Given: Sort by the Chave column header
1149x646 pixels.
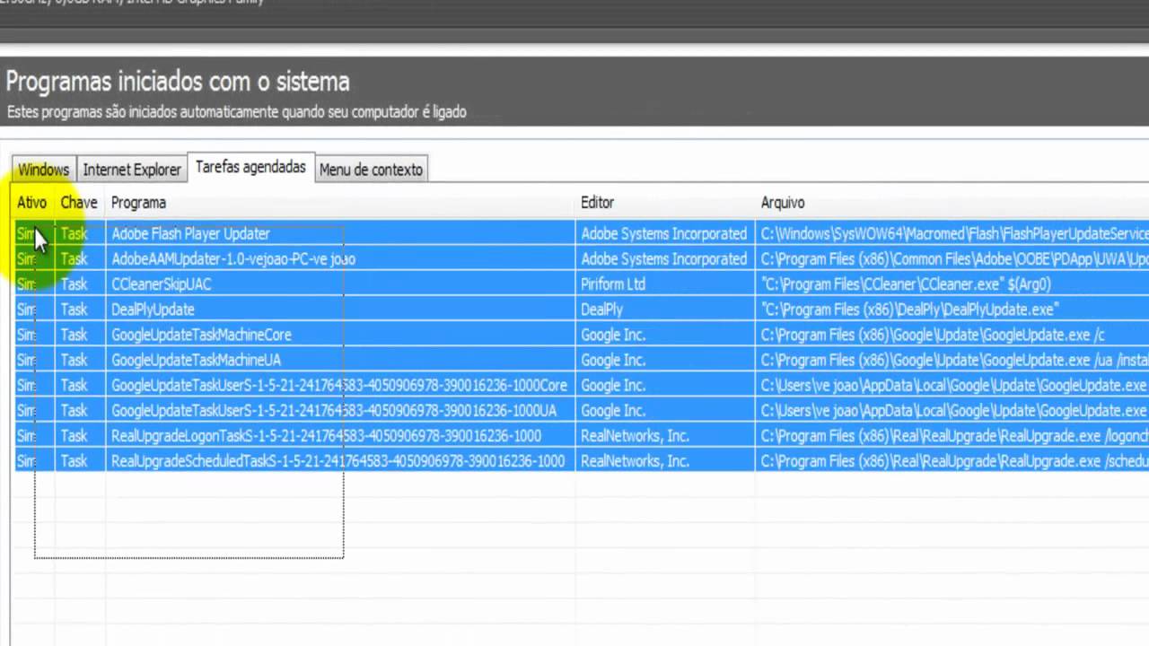Looking at the screenshot, I should [79, 203].
